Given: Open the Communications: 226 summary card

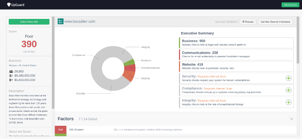Looking at the screenshot, I should [236, 54].
